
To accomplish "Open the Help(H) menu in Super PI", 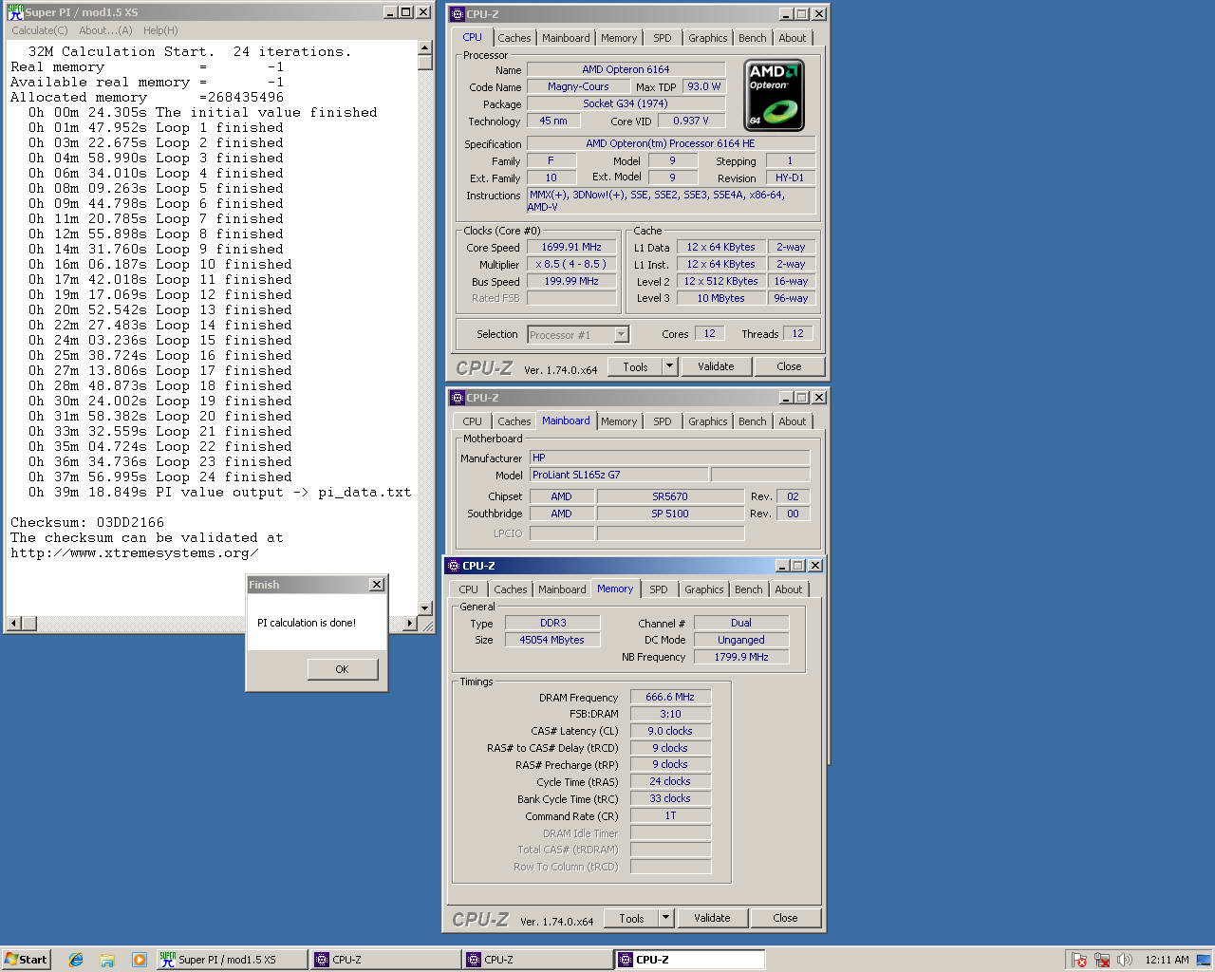I will coord(160,30).
